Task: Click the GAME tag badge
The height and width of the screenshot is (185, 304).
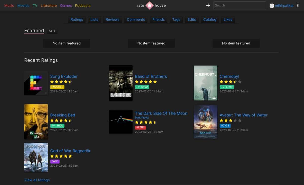Action: click(x=55, y=161)
